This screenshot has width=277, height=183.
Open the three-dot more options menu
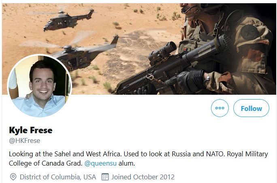pos(220,108)
